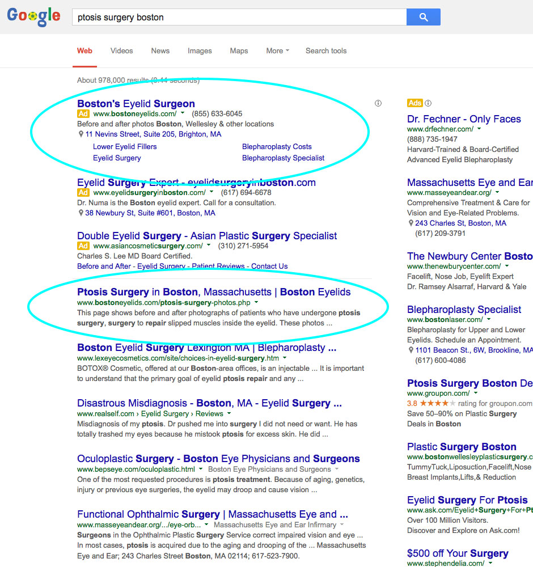Expand arrow next to masseyeandear.org/ sidebar ad URL

(x=497, y=192)
